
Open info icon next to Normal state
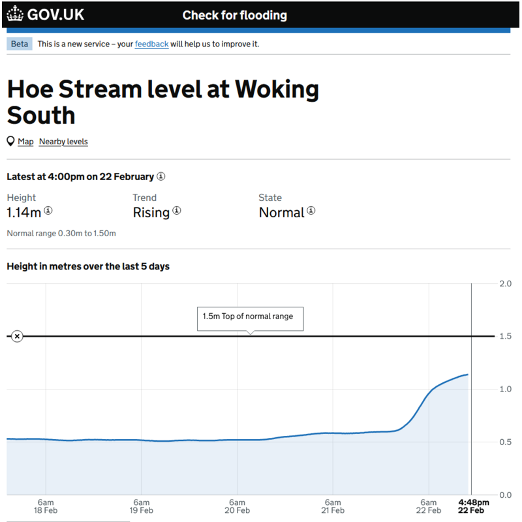[311, 211]
